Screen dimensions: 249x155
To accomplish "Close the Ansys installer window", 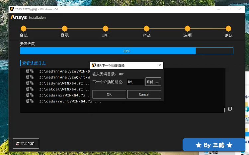I will coord(239,9).
